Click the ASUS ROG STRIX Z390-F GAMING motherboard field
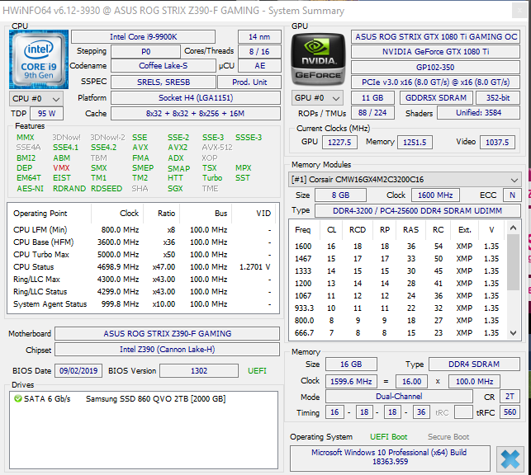This screenshot has width=531, height=475. coord(168,334)
